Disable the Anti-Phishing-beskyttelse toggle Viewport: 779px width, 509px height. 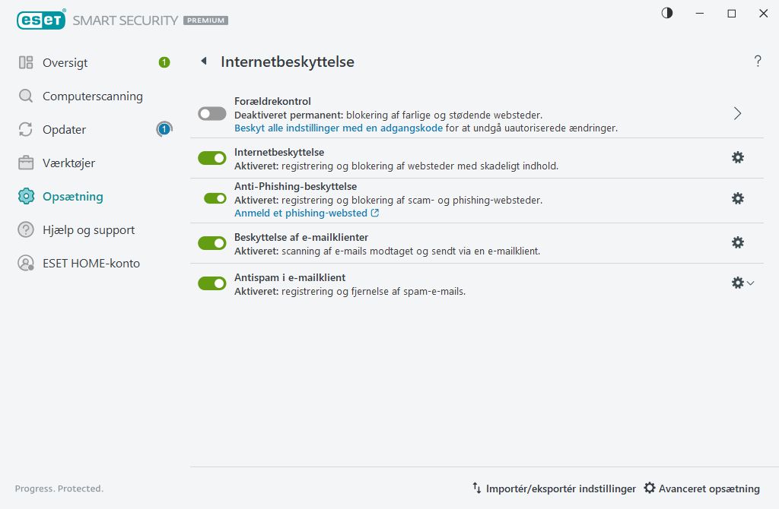tap(215, 198)
